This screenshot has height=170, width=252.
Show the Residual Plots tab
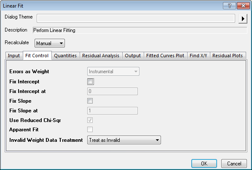click(x=228, y=56)
